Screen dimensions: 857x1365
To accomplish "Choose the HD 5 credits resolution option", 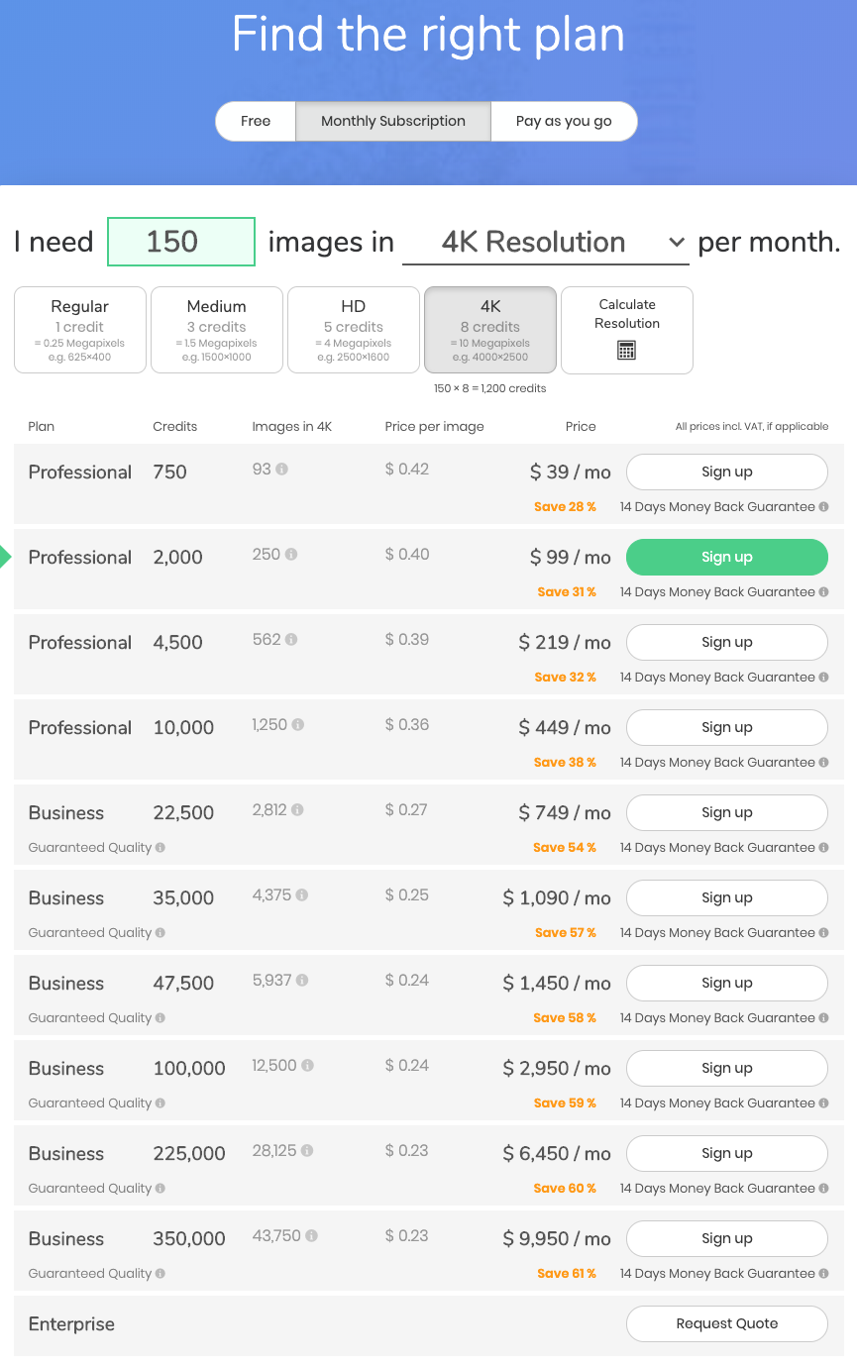I will coord(354,330).
